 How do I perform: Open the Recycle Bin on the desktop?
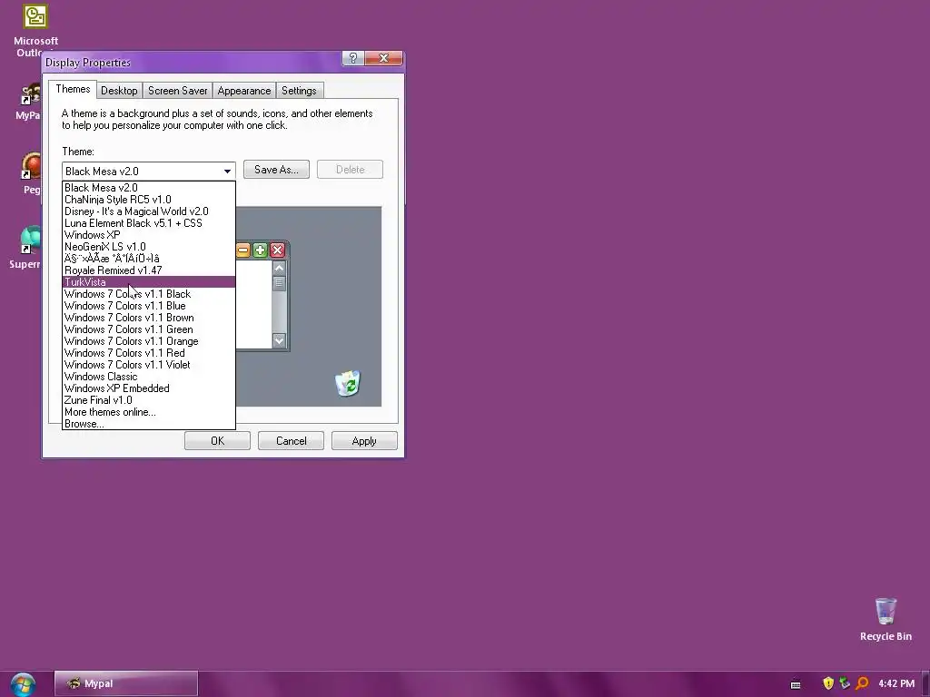885,619
